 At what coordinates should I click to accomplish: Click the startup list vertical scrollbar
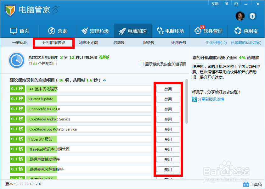187,101
